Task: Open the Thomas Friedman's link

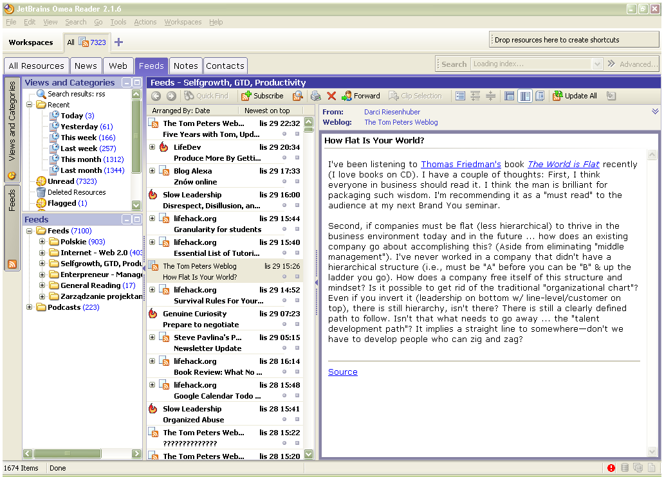Action: (x=461, y=164)
